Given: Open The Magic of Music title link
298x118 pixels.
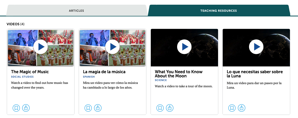Looking at the screenshot, I should tap(30, 72).
